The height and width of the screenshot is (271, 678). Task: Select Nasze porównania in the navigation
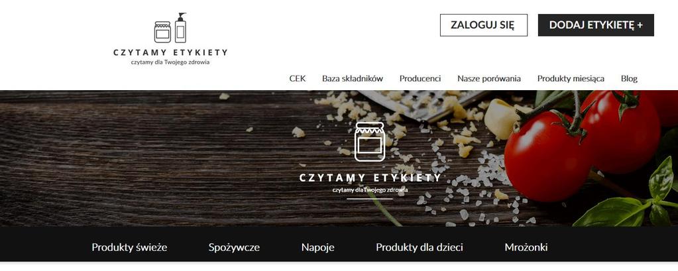point(489,79)
